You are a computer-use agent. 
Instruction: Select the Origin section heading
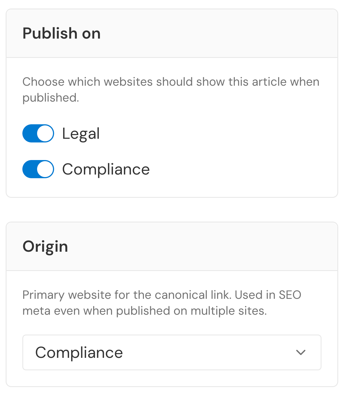pos(45,246)
